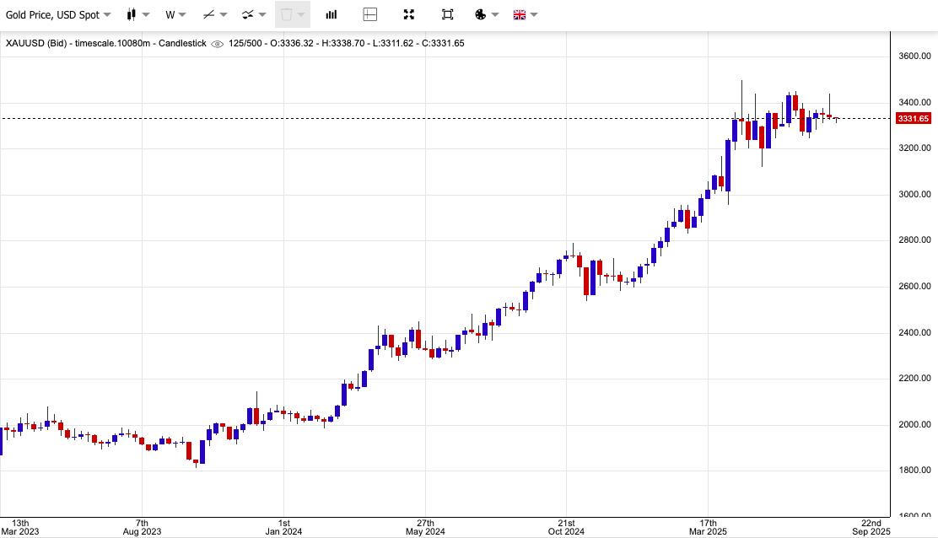Toggle the volume bars icon
The width and height of the screenshot is (938, 538).
(x=332, y=15)
